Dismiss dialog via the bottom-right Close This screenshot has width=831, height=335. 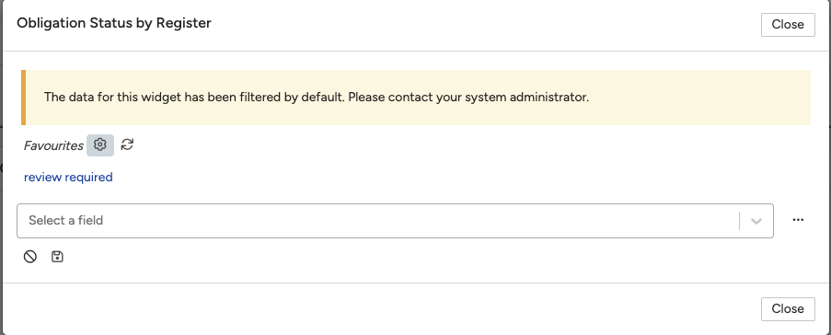pyautogui.click(x=788, y=309)
